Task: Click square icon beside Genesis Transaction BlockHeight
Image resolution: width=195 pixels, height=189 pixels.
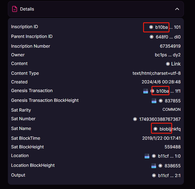Action: pyautogui.click(x=154, y=101)
